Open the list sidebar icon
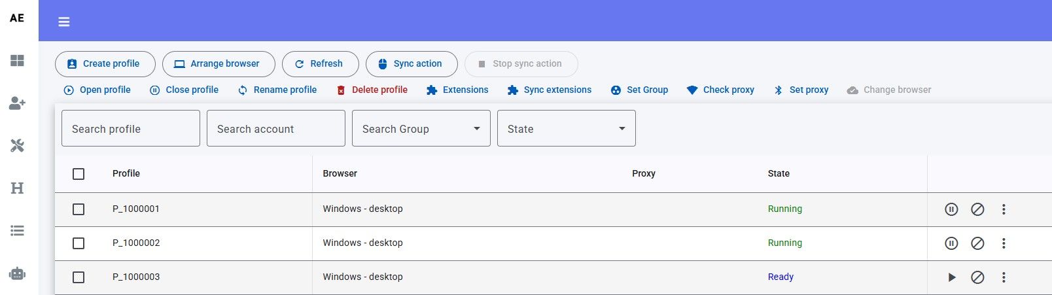This screenshot has width=1052, height=295. pyautogui.click(x=18, y=230)
